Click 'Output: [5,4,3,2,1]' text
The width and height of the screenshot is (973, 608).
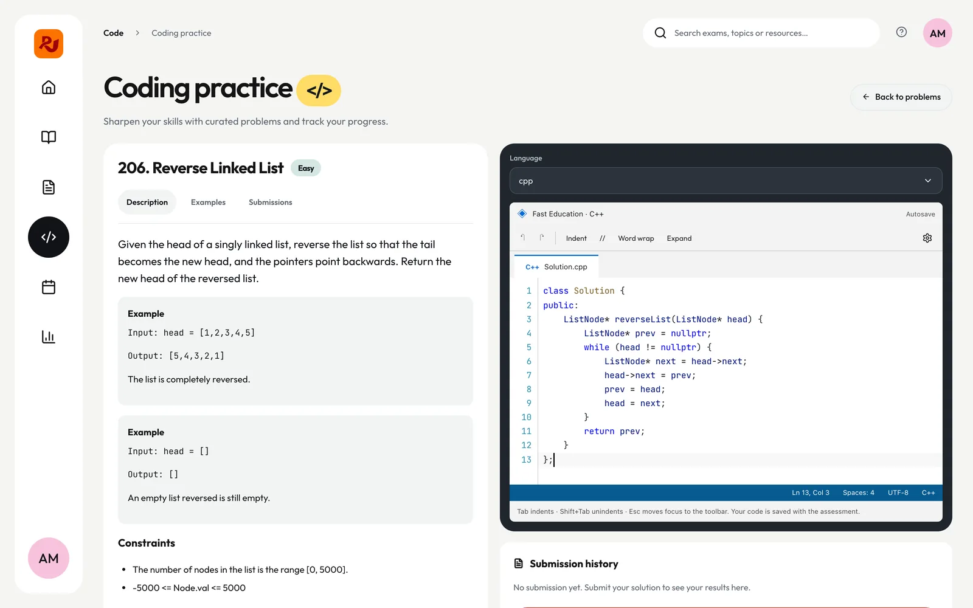tap(176, 356)
